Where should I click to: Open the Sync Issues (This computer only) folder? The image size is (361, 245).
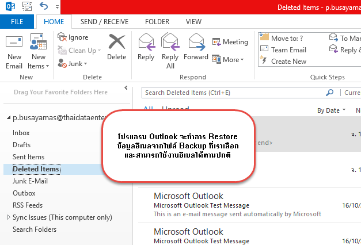62,217
